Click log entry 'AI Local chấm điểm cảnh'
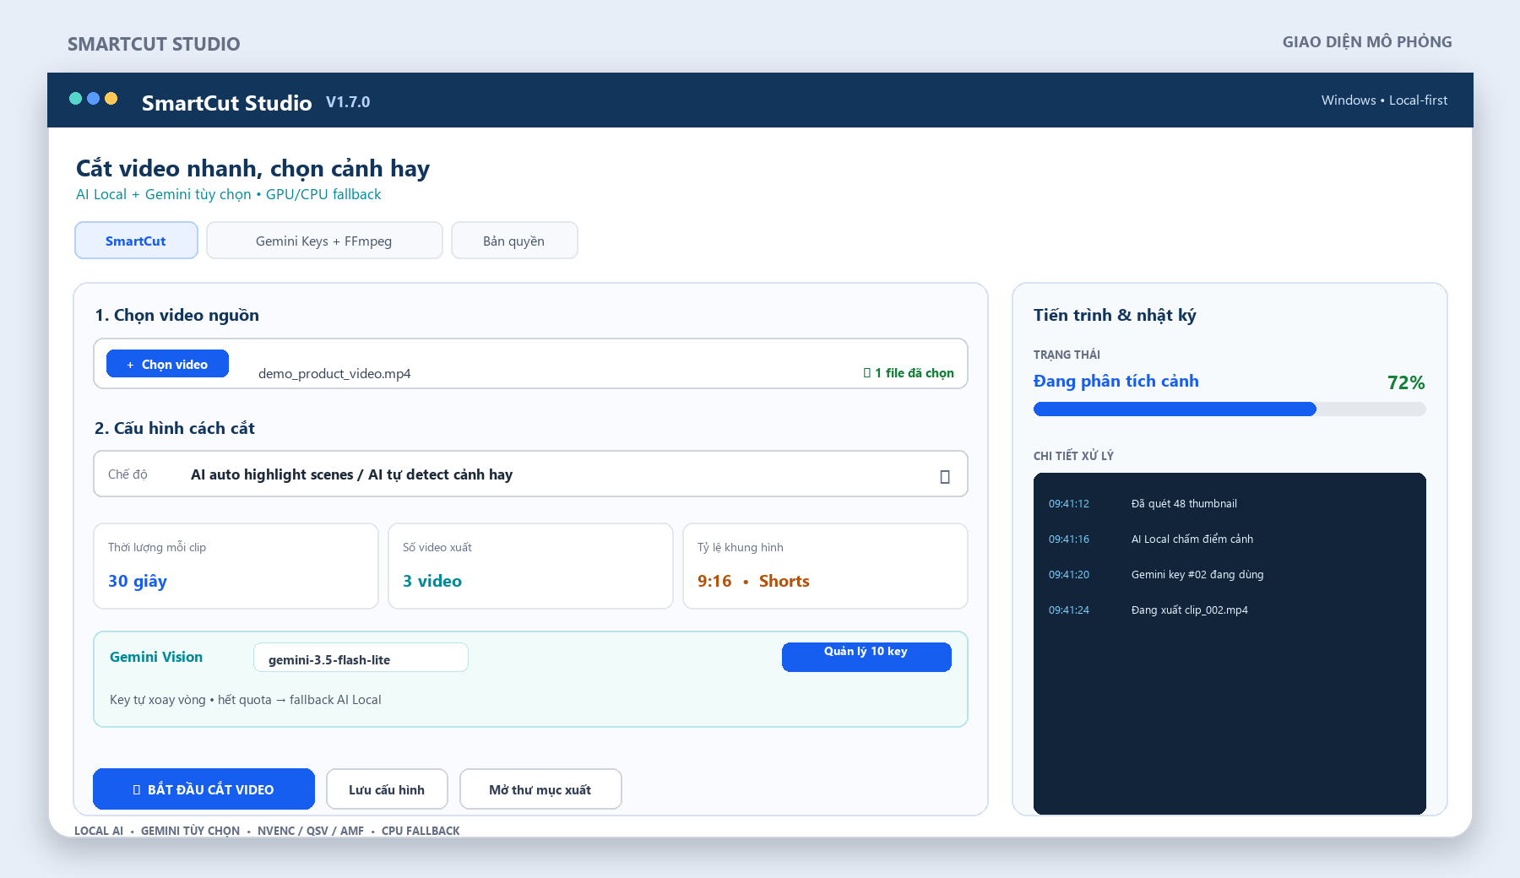Image resolution: width=1520 pixels, height=878 pixels. tap(1192, 539)
